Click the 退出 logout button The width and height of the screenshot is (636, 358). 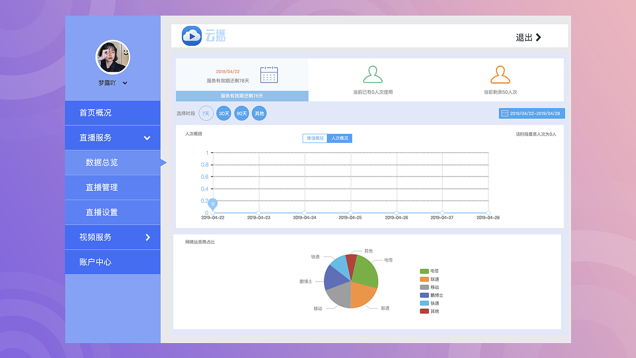529,37
